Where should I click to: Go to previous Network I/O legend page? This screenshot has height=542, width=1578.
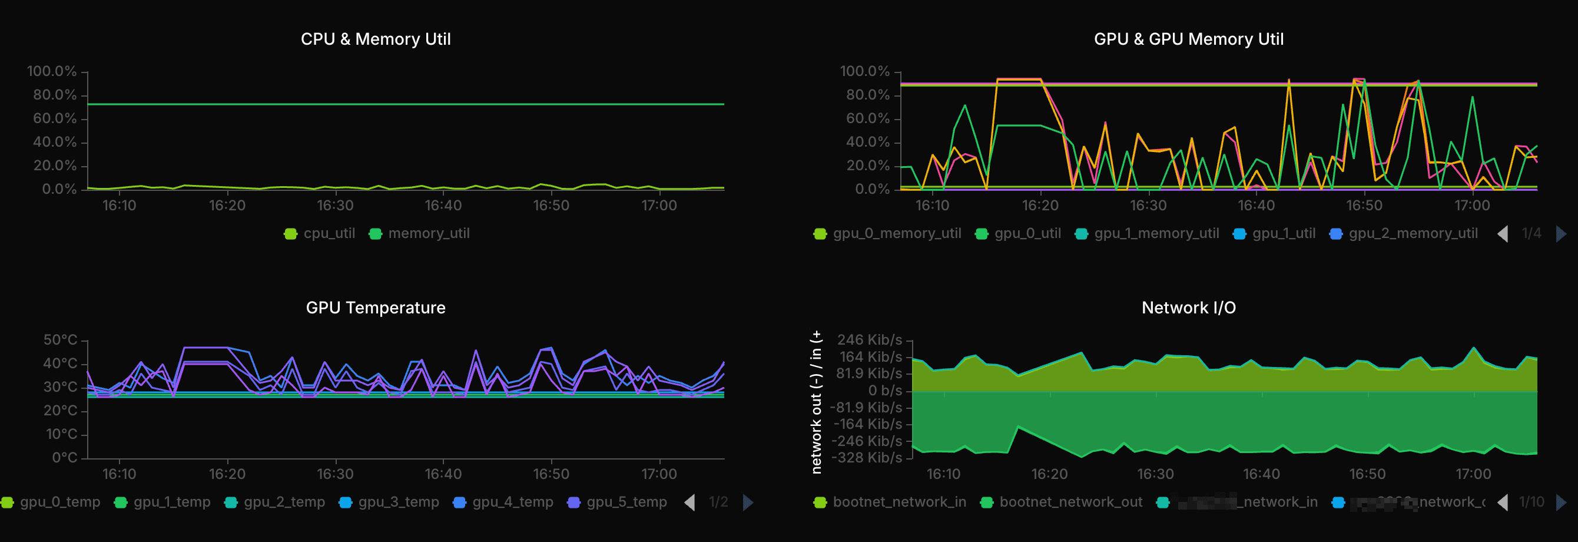1503,502
